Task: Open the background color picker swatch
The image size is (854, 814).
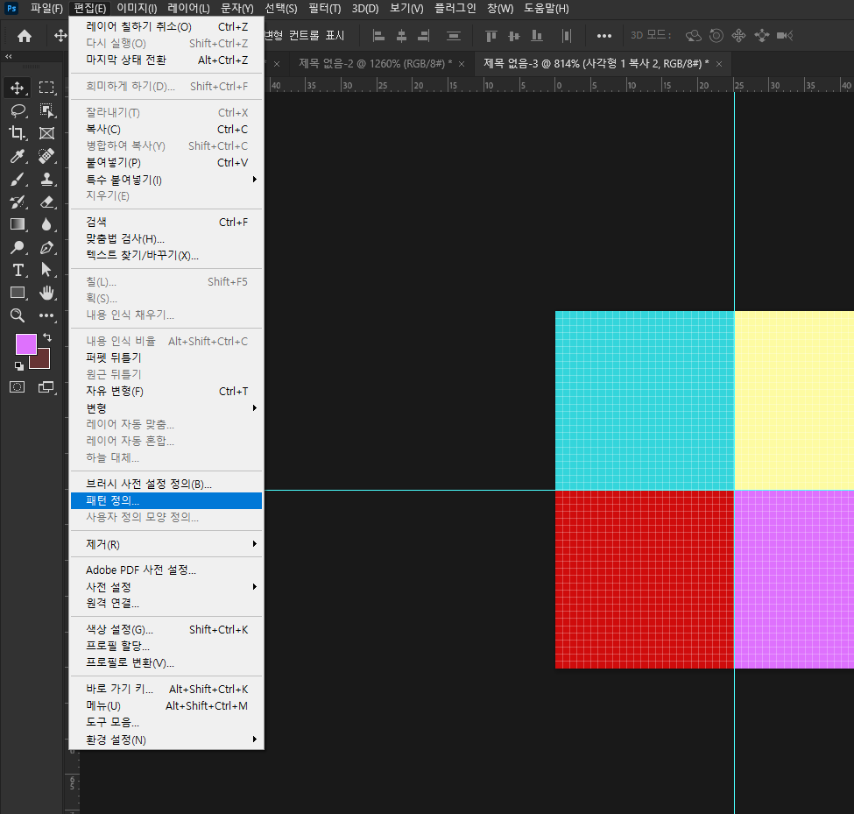Action: click(44, 362)
